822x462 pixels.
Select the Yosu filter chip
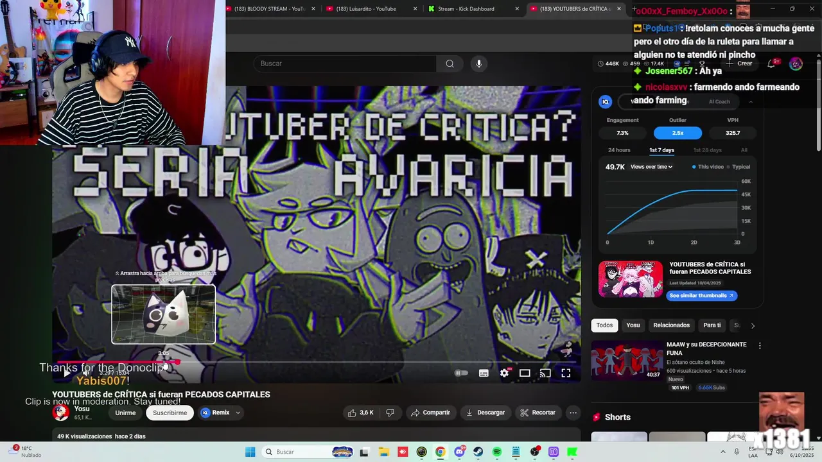click(633, 325)
